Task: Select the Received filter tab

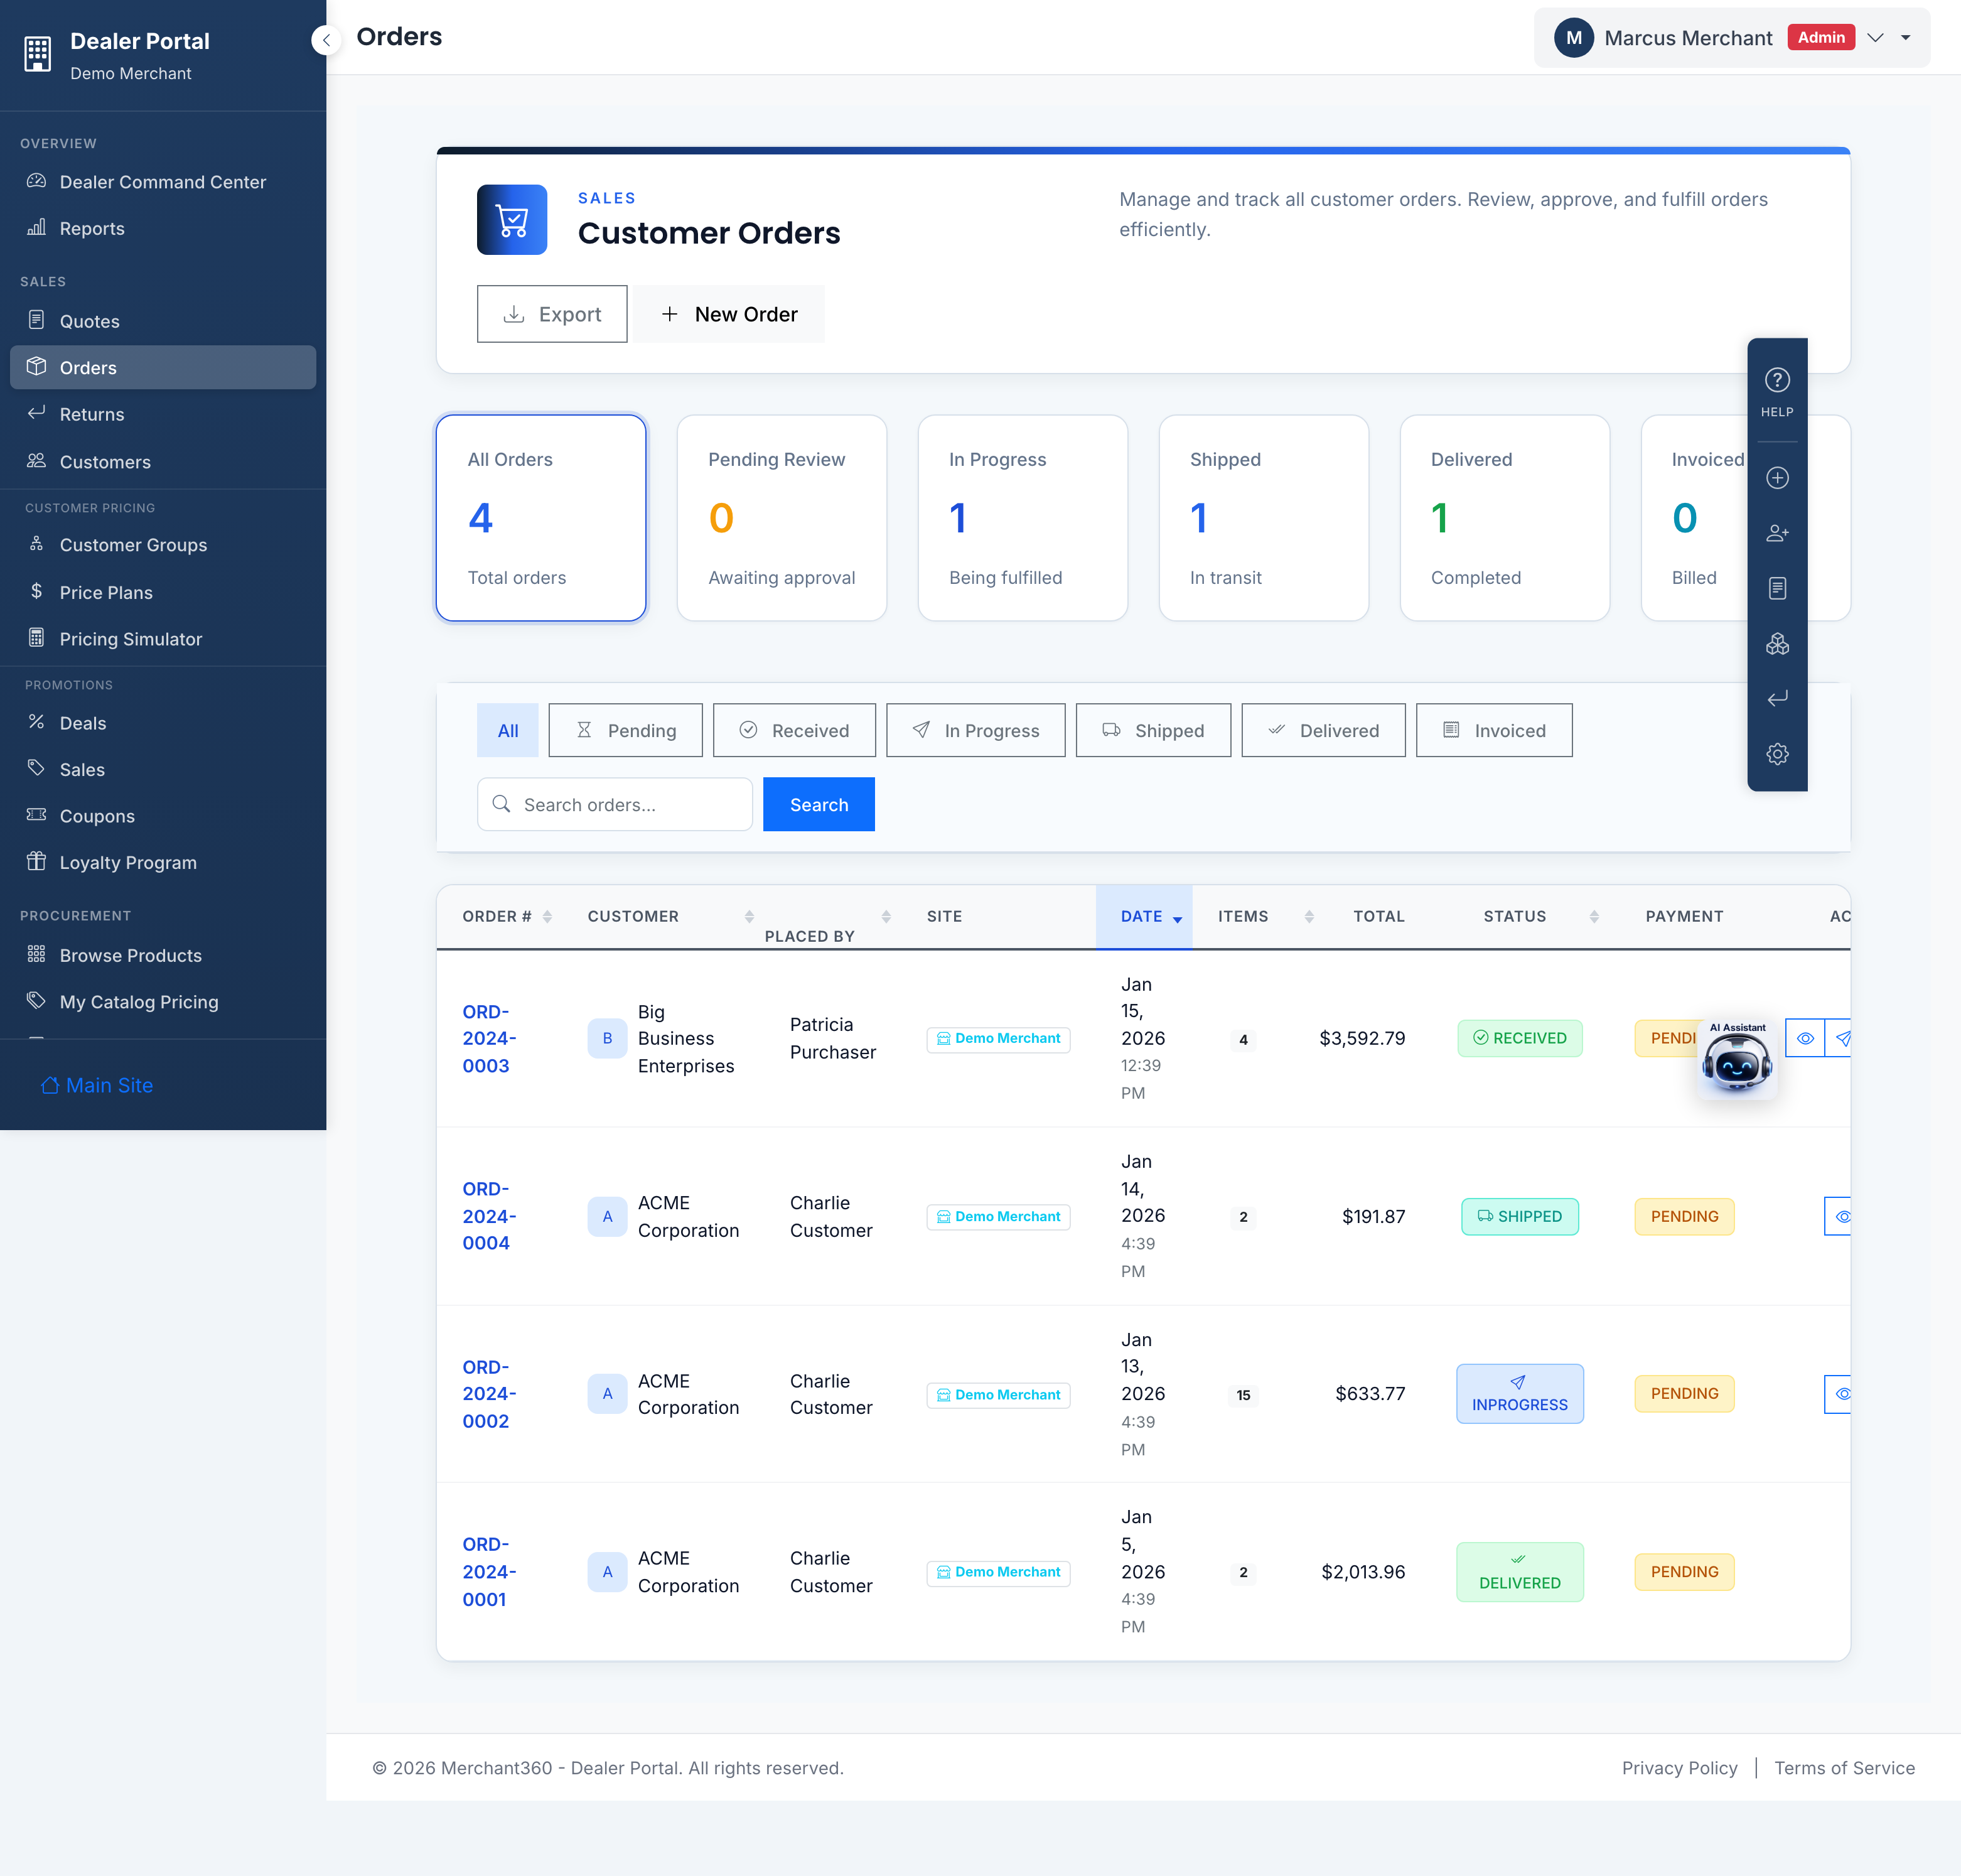Action: point(794,730)
